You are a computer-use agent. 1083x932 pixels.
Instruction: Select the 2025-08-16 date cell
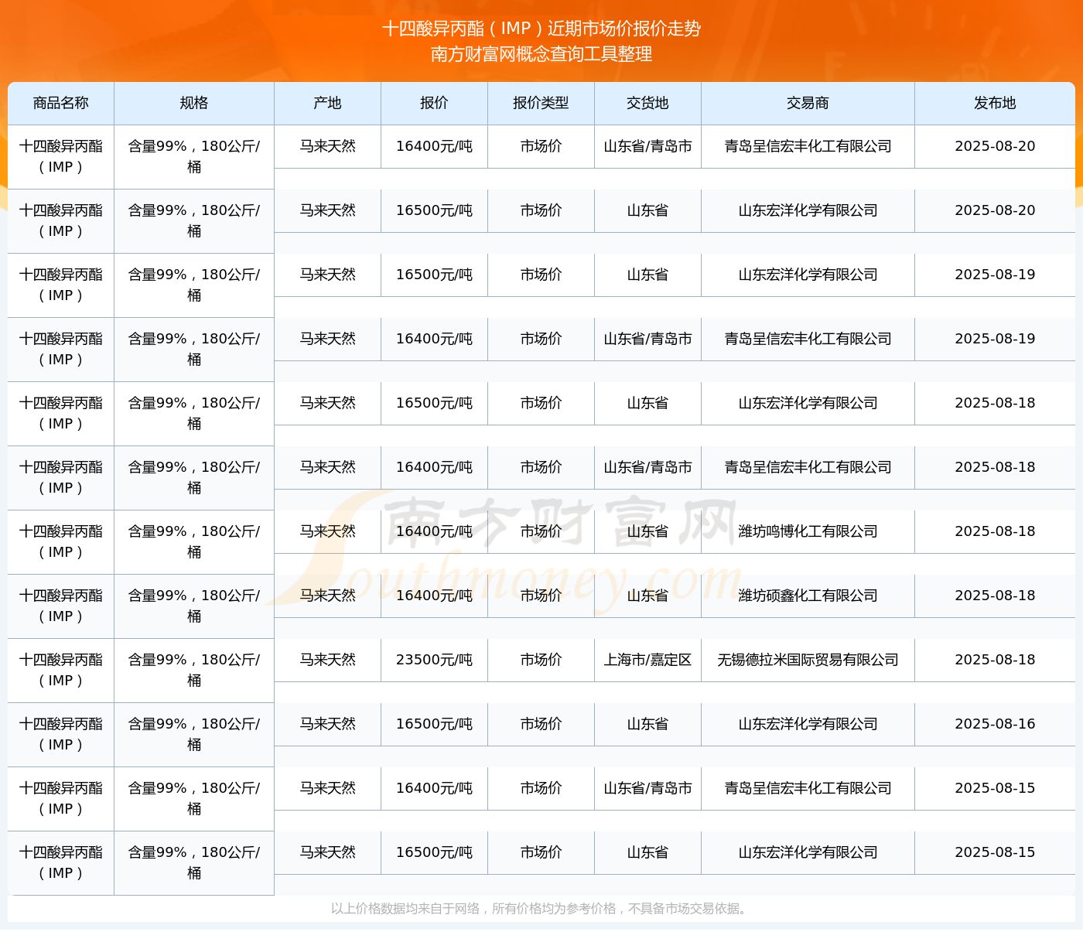point(995,724)
